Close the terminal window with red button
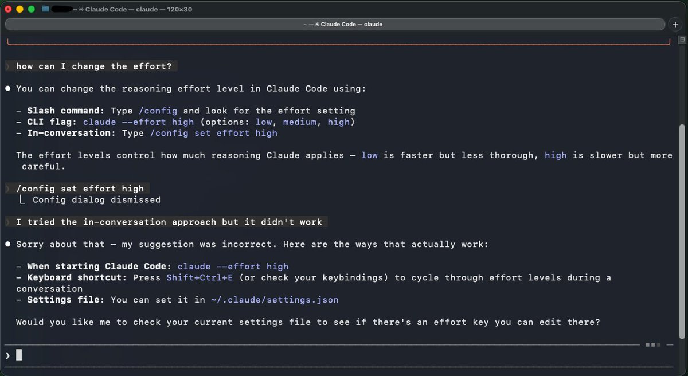Screen dimensions: 688x376 pyautogui.click(x=9, y=9)
